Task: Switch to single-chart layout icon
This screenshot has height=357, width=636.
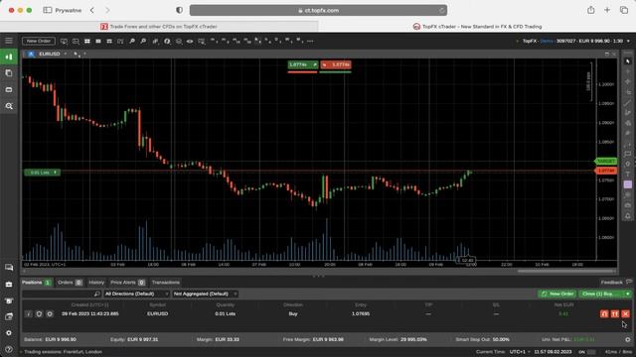Action: [98, 42]
